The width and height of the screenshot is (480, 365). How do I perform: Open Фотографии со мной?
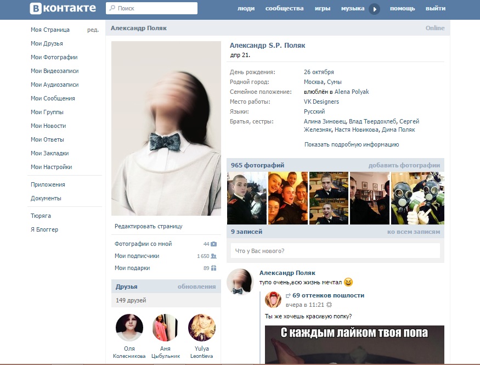coord(143,244)
